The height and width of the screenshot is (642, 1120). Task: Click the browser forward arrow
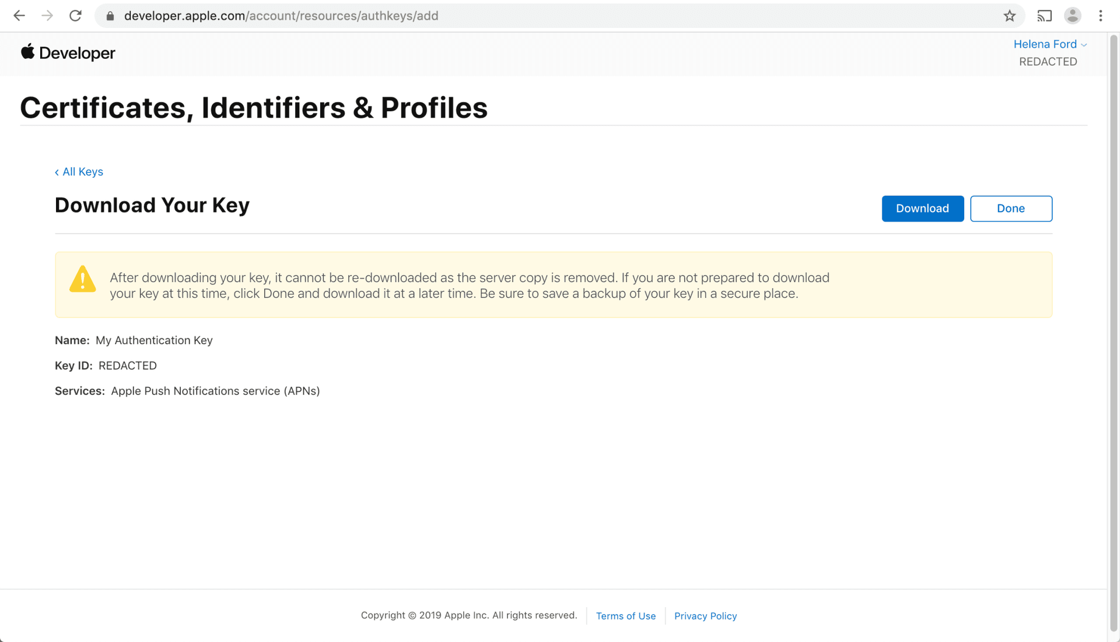pyautogui.click(x=47, y=16)
